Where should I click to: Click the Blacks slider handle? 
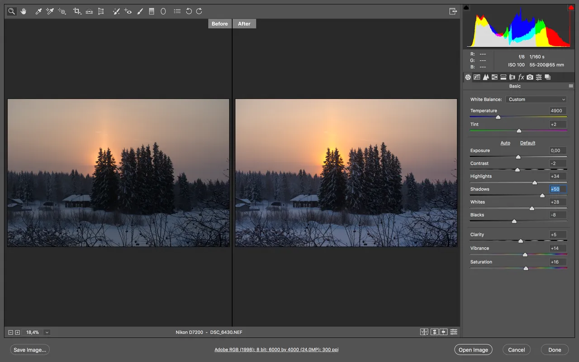click(x=514, y=221)
